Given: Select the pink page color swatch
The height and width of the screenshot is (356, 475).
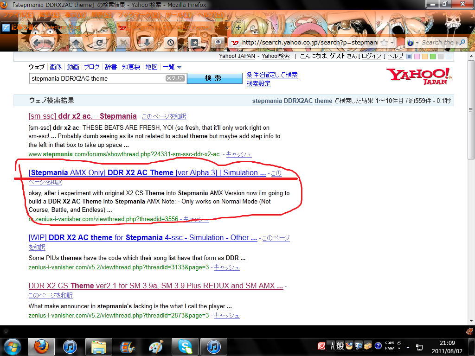Looking at the screenshot, I should tap(417, 57).
